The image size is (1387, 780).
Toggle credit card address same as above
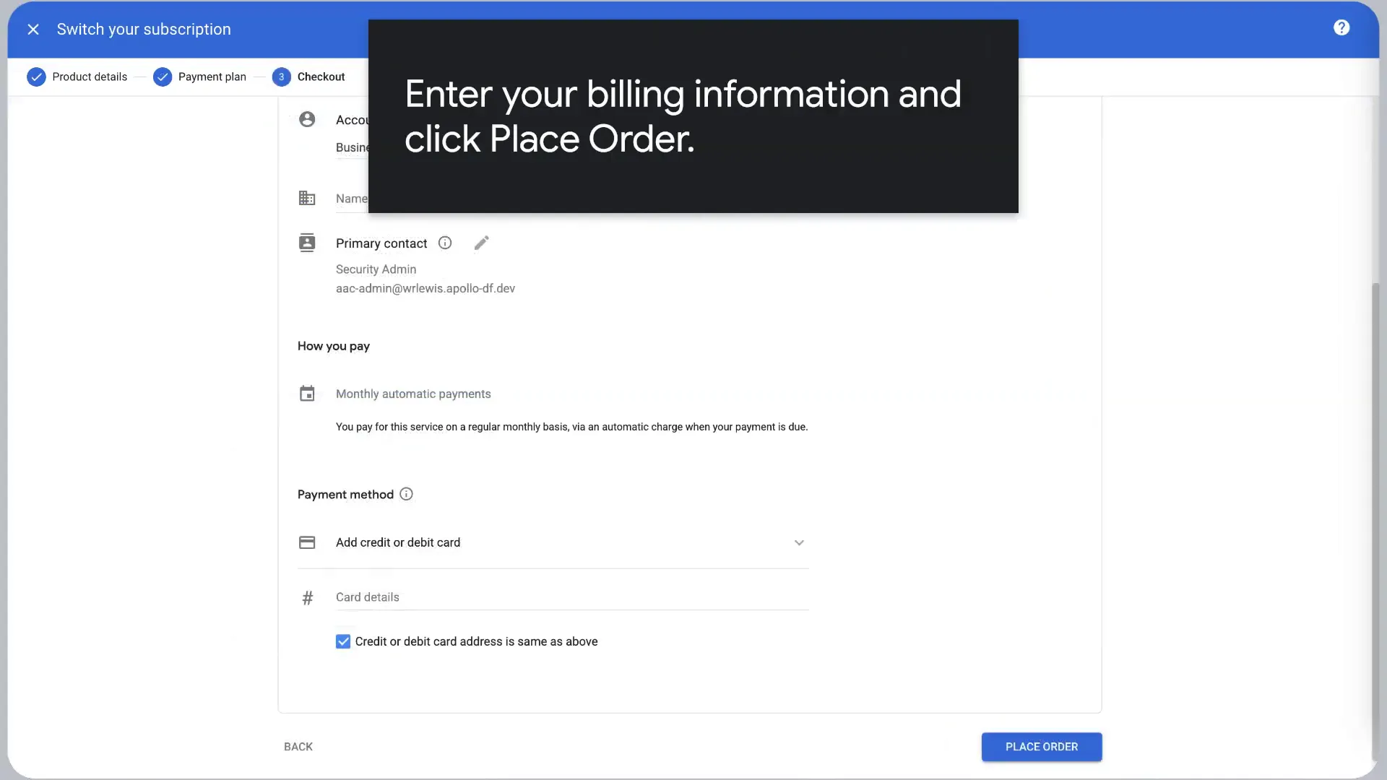click(343, 641)
